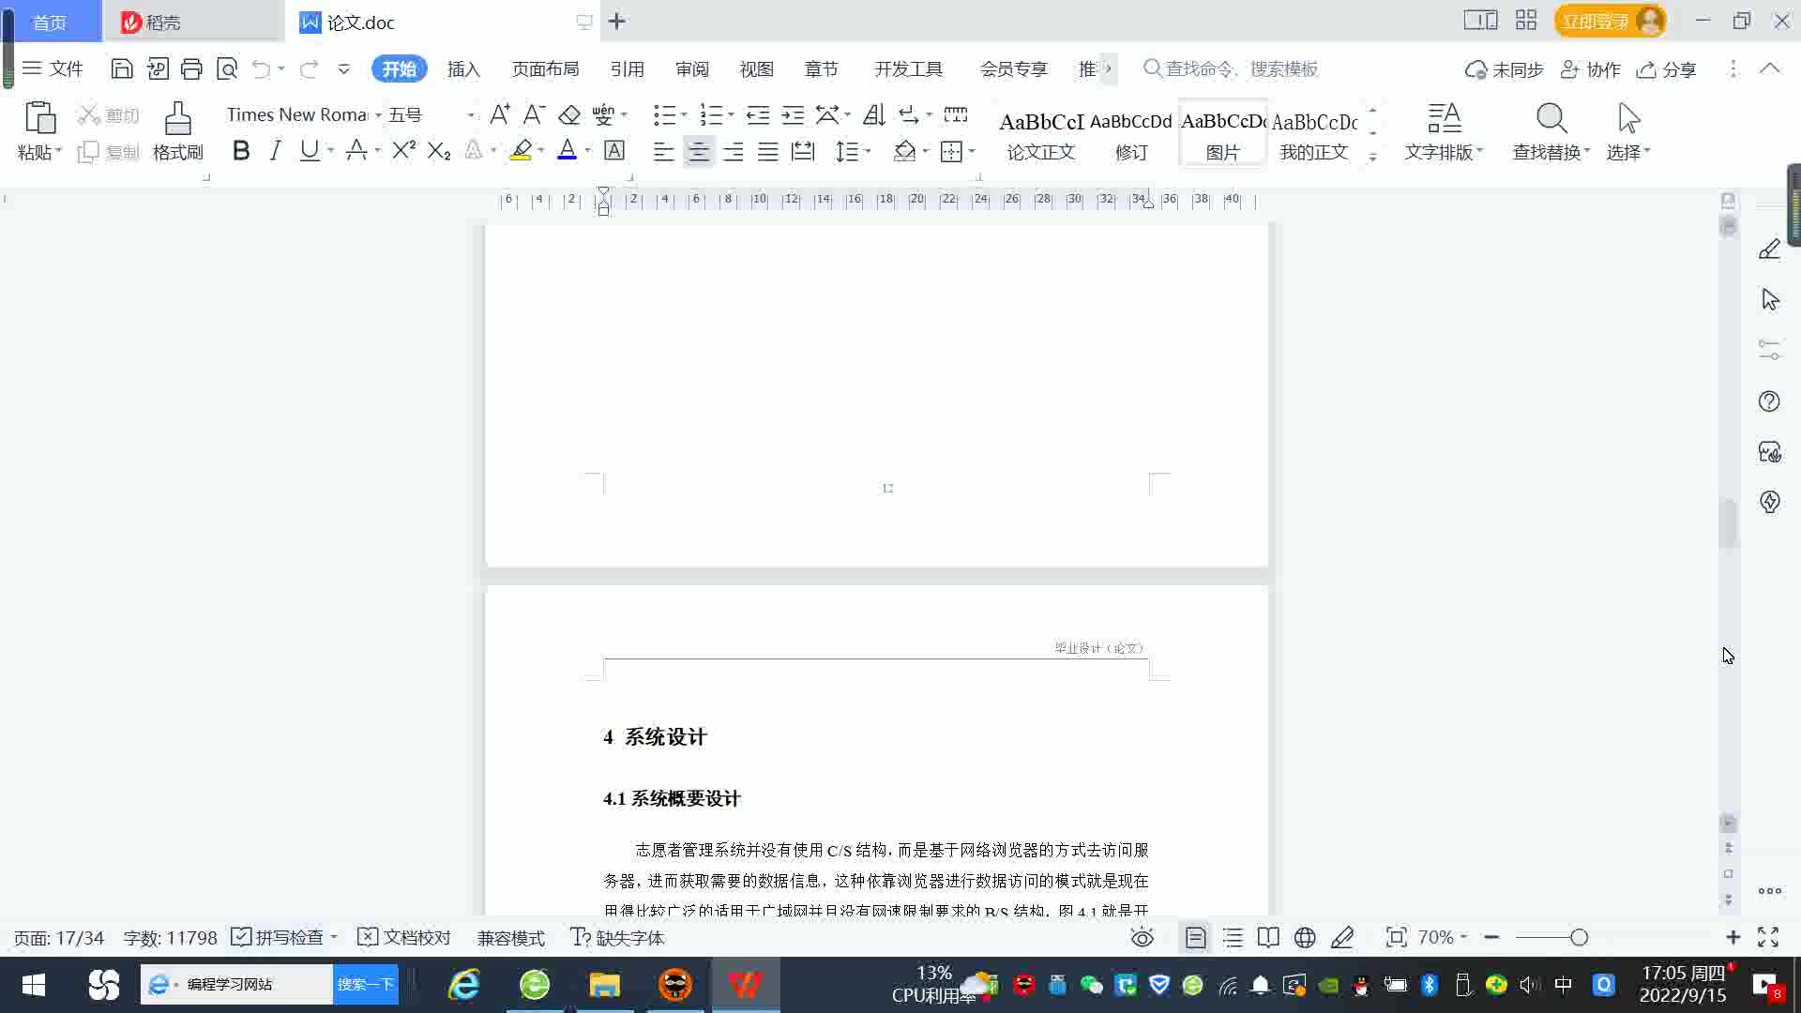This screenshot has width=1801, height=1013.
Task: Click the fullscreen icon in status bar
Action: (x=1768, y=937)
